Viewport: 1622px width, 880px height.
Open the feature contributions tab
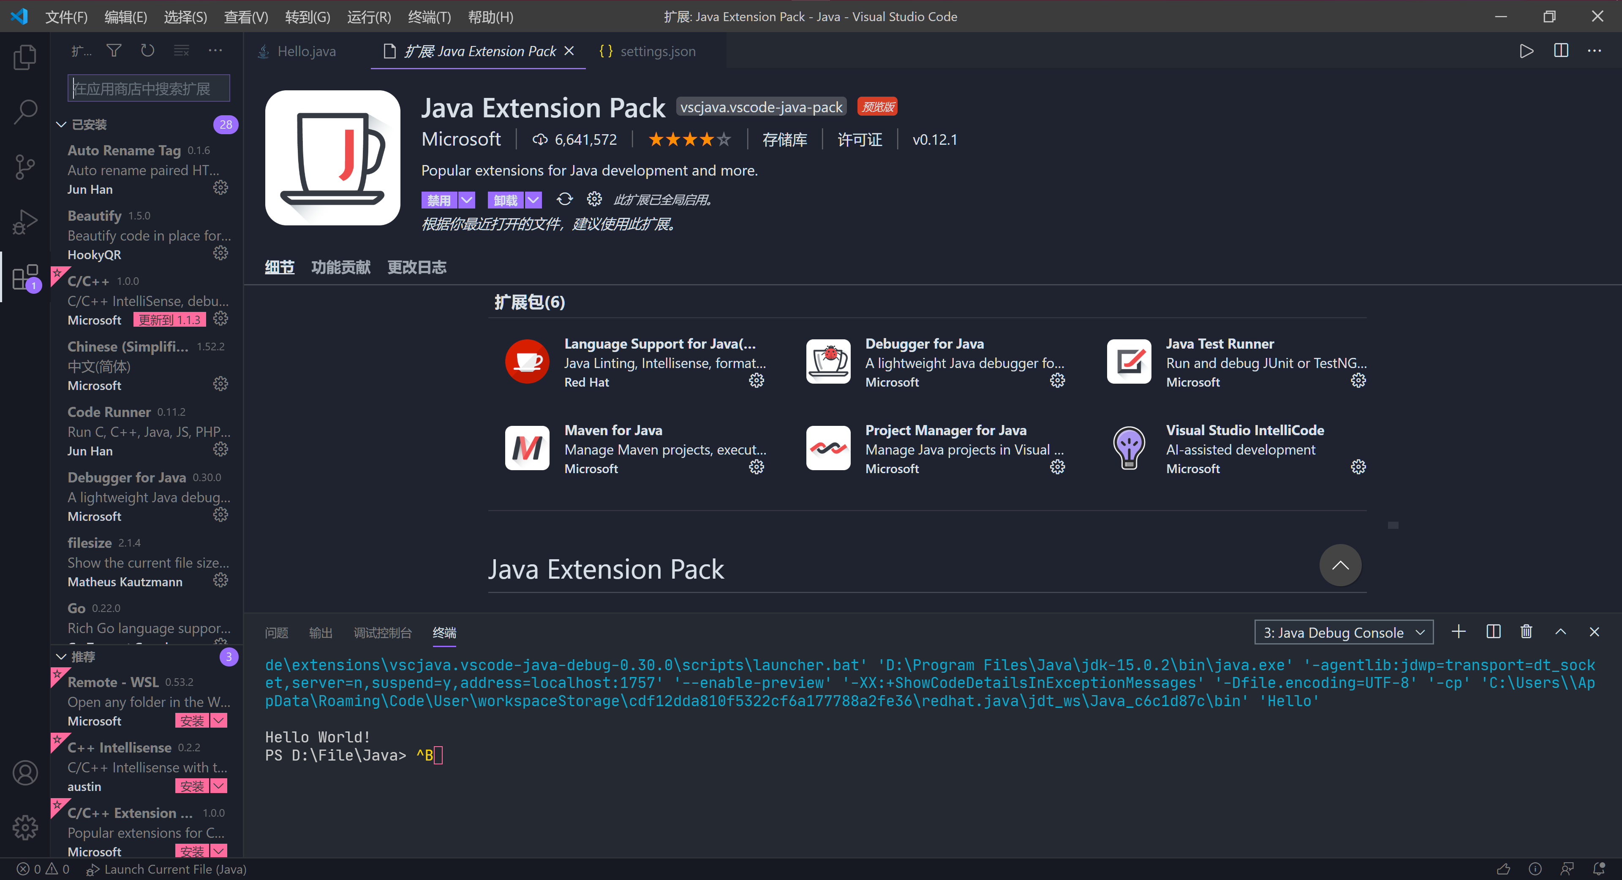click(340, 267)
